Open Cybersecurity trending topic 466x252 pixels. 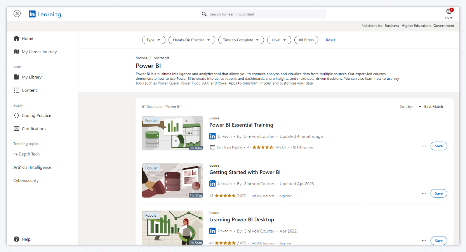(26, 181)
